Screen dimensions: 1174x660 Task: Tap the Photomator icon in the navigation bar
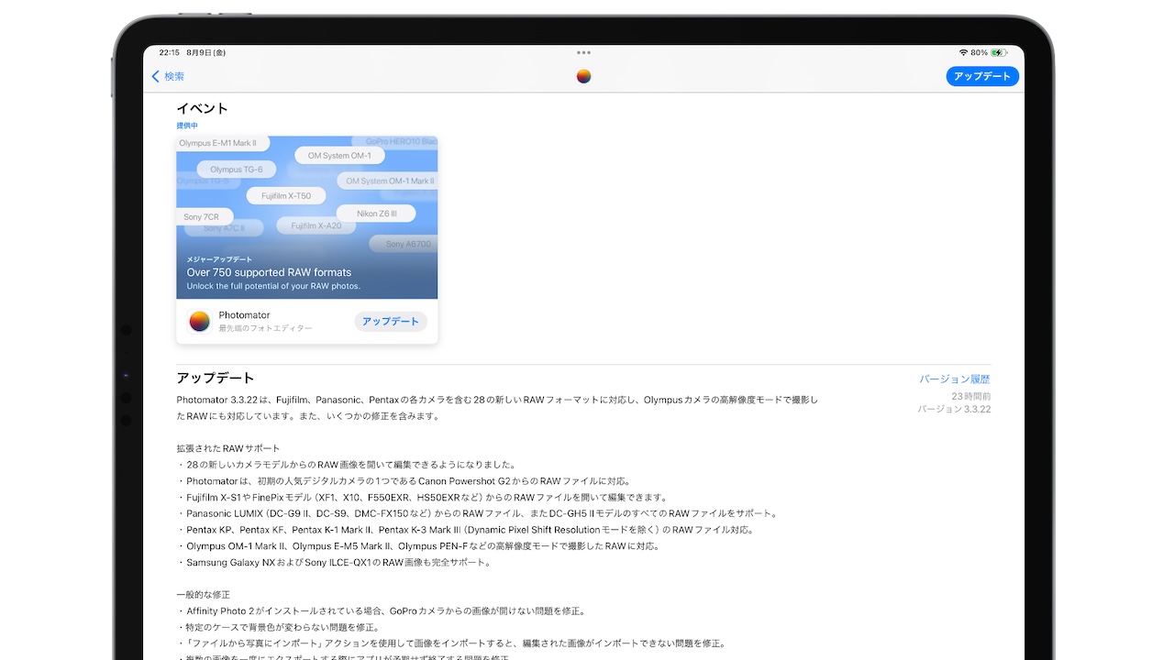pos(583,76)
